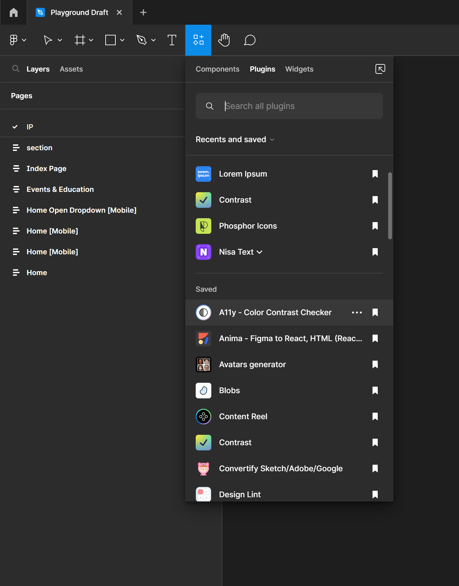
Task: Go to the Figma home icon
Action: [14, 12]
